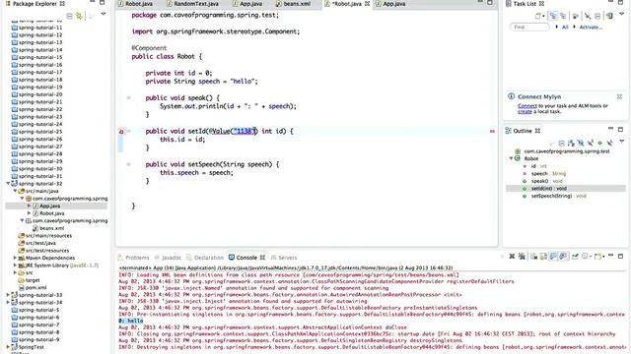Expand JRE System Library node

click(x=16, y=265)
